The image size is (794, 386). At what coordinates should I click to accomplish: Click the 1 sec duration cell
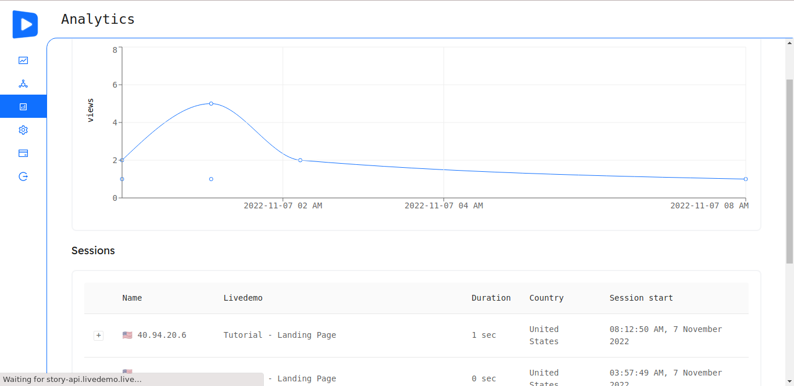point(484,335)
